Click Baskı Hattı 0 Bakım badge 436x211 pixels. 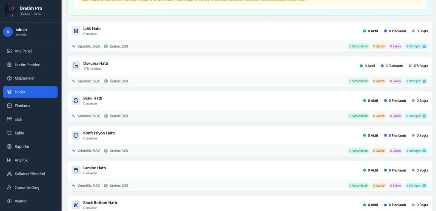pos(395,116)
